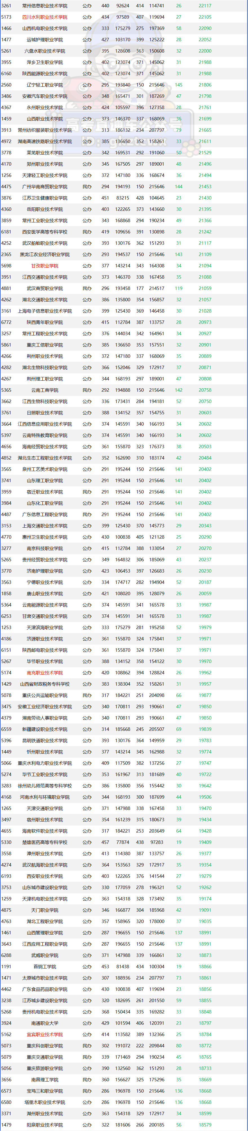Select school name 上海电子信息职业技术学院
Image resolution: width=248 pixels, height=1131 pixels.
point(45,311)
